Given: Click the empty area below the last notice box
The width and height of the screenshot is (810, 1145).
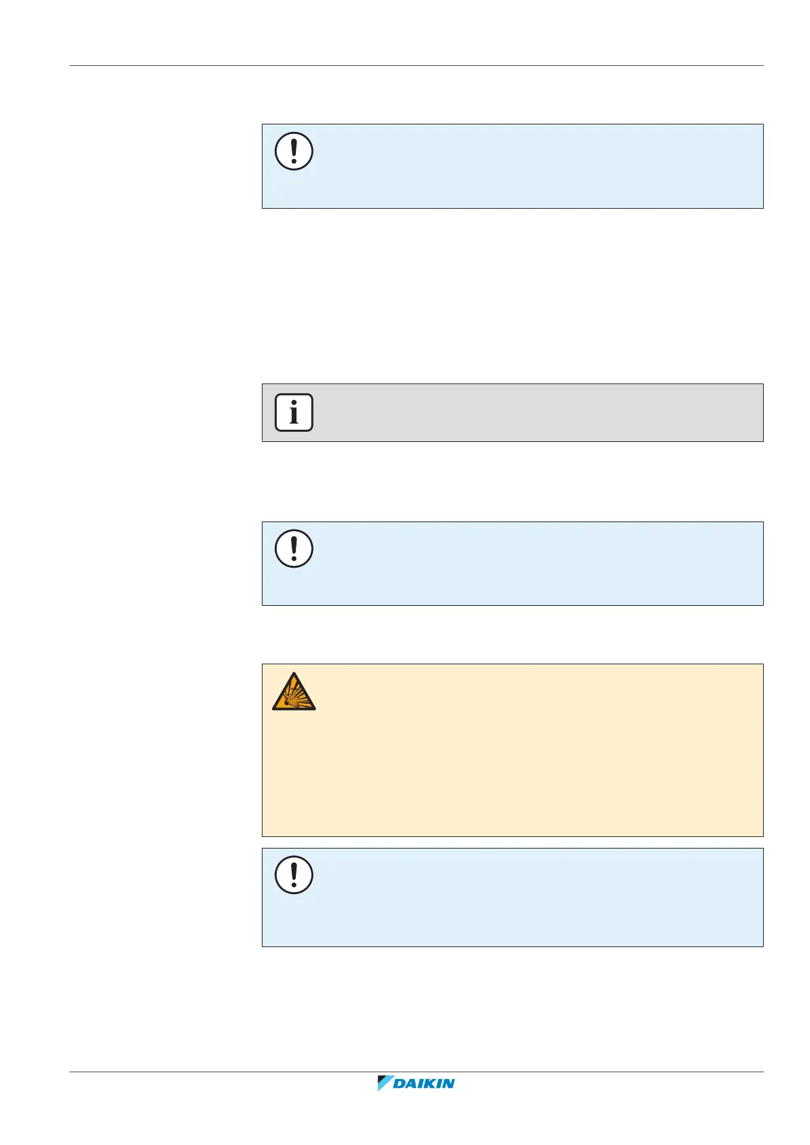Looking at the screenshot, I should pos(511,1006).
